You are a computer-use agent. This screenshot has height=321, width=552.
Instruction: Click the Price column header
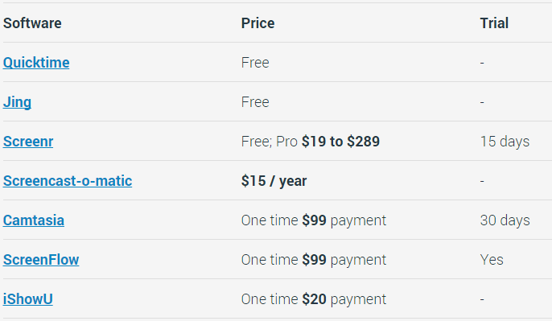(257, 23)
